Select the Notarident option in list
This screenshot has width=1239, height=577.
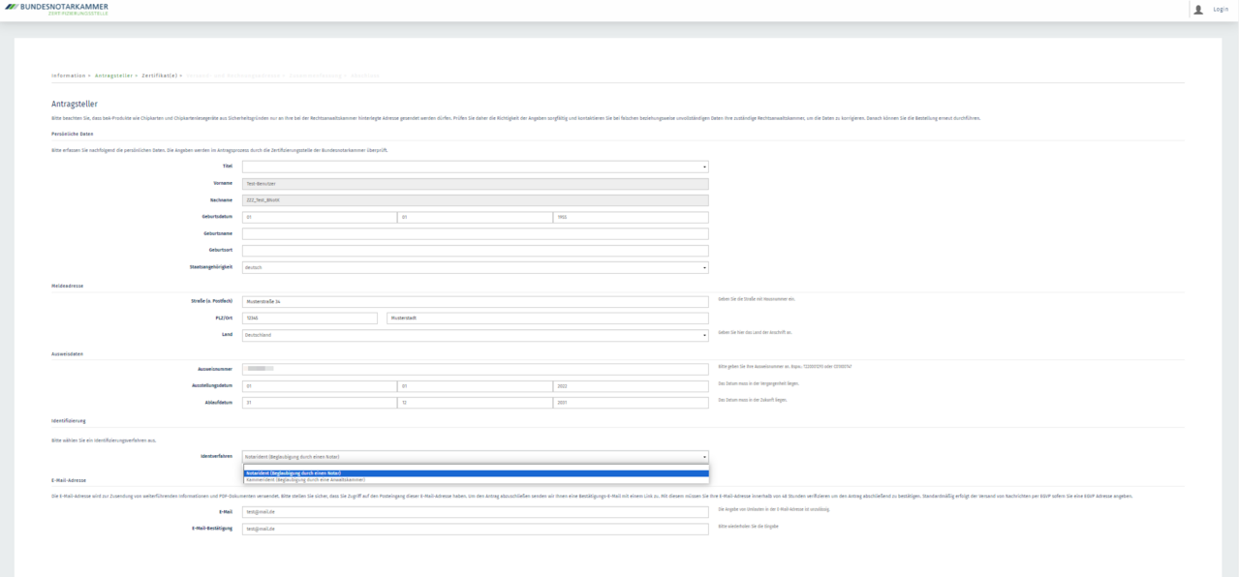point(475,472)
